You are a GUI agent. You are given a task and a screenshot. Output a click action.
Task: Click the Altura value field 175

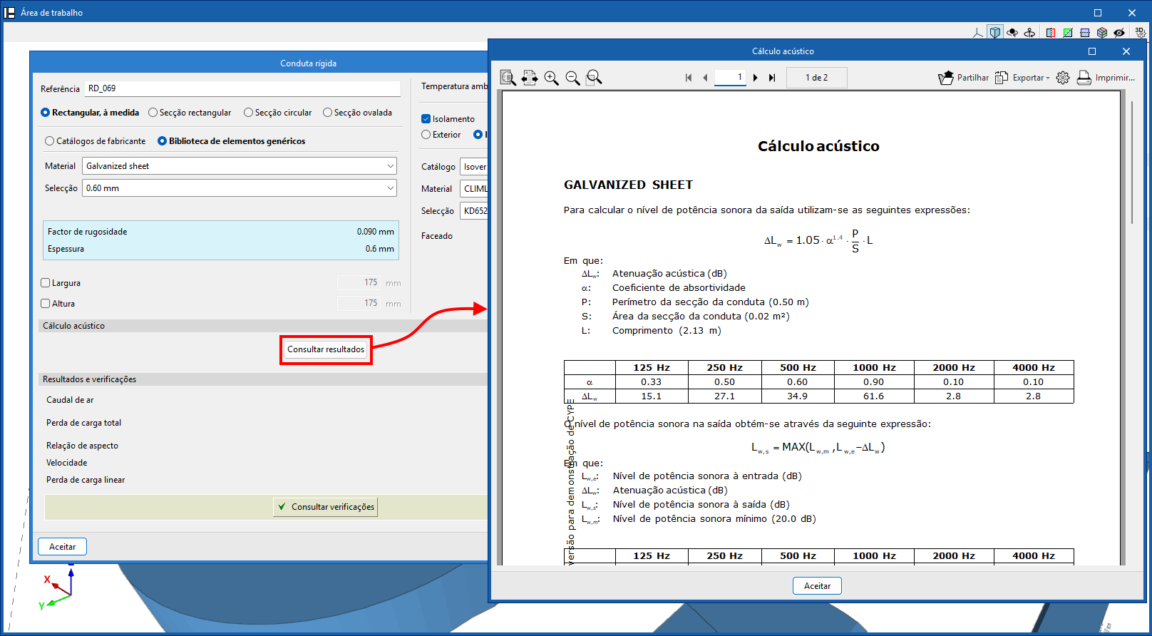359,304
